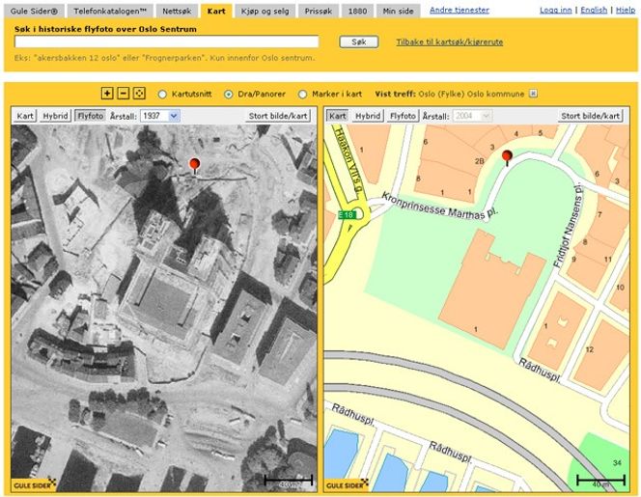Image resolution: width=641 pixels, height=497 pixels.
Task: Open the Telefonkatalogen tab
Action: click(110, 12)
